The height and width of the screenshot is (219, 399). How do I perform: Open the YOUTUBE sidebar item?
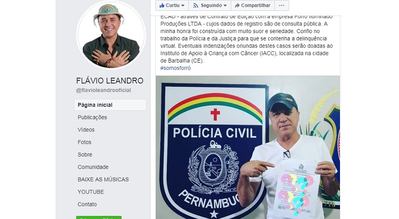coord(91,192)
